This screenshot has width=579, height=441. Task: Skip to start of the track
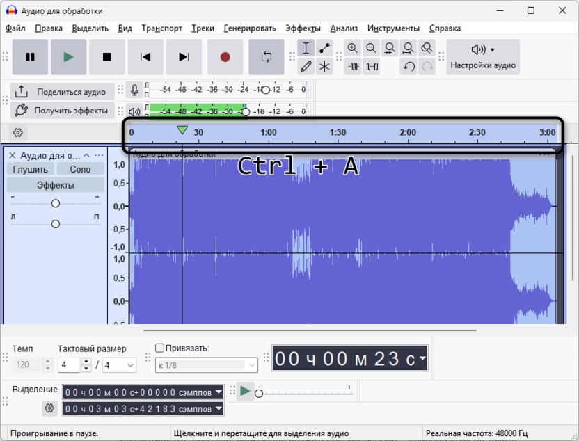point(145,57)
